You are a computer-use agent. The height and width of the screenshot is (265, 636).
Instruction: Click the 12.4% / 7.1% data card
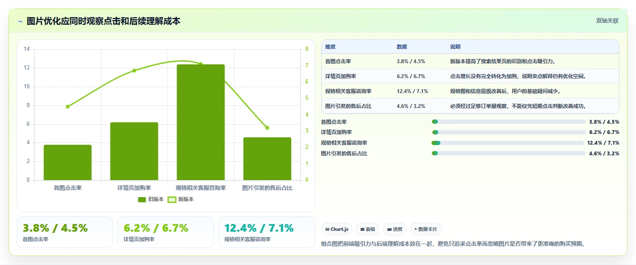(267, 232)
